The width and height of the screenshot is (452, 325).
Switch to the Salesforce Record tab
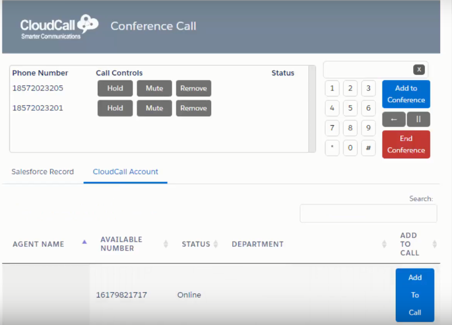click(43, 171)
